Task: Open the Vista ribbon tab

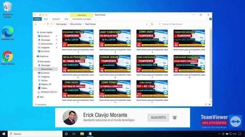Action: tap(66, 19)
